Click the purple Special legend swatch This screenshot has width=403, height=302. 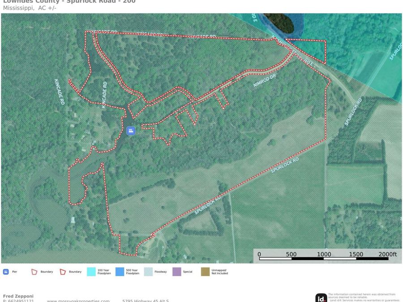[x=177, y=272]
